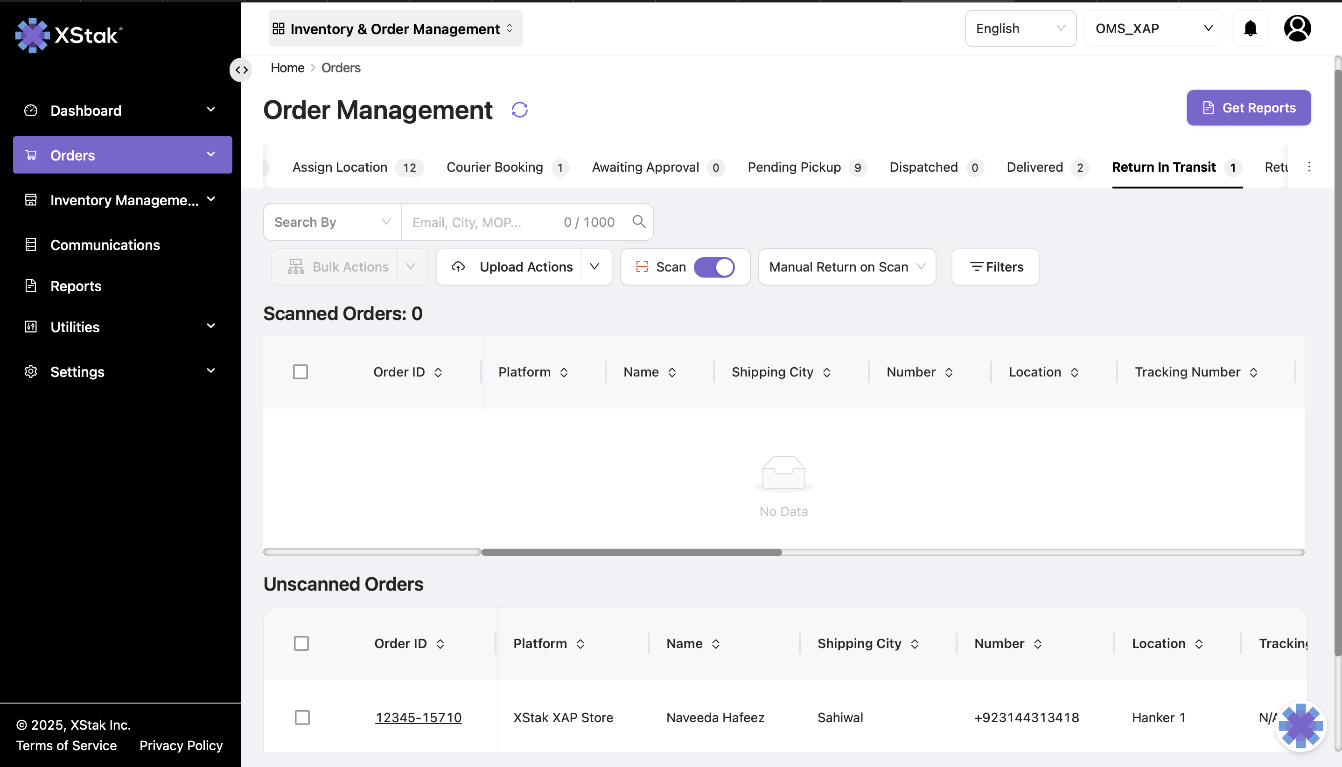The image size is (1342, 767).
Task: Open Communications in the sidebar
Action: tap(105, 245)
